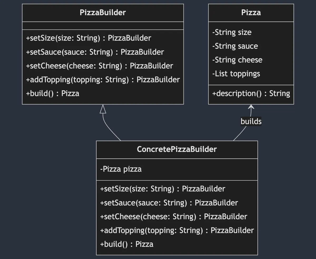Select the "-List toppings" attribute
The image size is (316, 259).
tap(236, 74)
